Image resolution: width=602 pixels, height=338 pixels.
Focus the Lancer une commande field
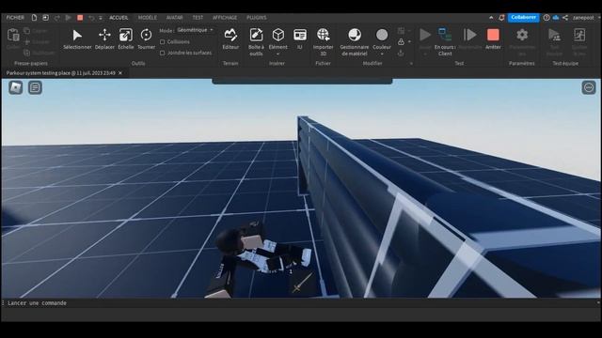point(301,303)
